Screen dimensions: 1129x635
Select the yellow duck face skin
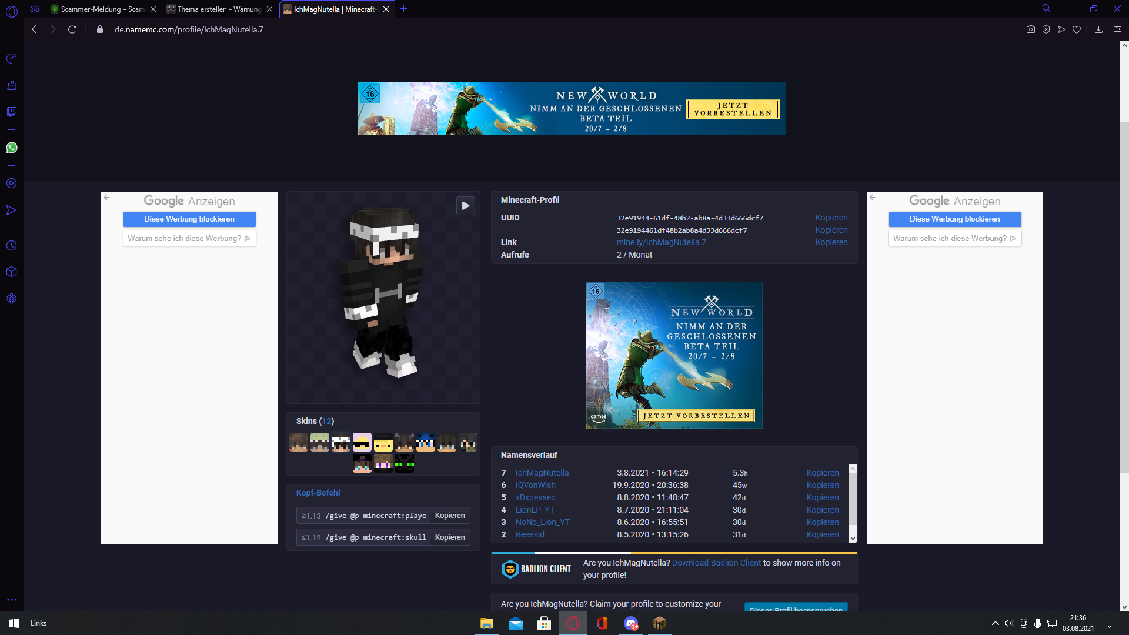[x=383, y=442]
